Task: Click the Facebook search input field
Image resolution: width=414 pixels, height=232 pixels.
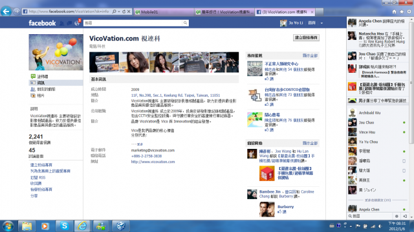Action: tap(133, 23)
